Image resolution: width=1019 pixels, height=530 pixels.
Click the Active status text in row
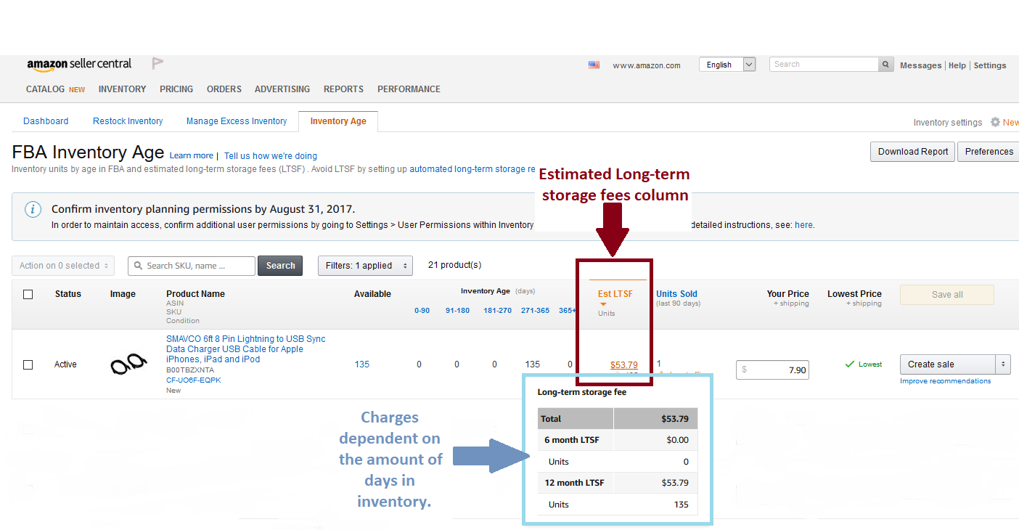pos(65,364)
